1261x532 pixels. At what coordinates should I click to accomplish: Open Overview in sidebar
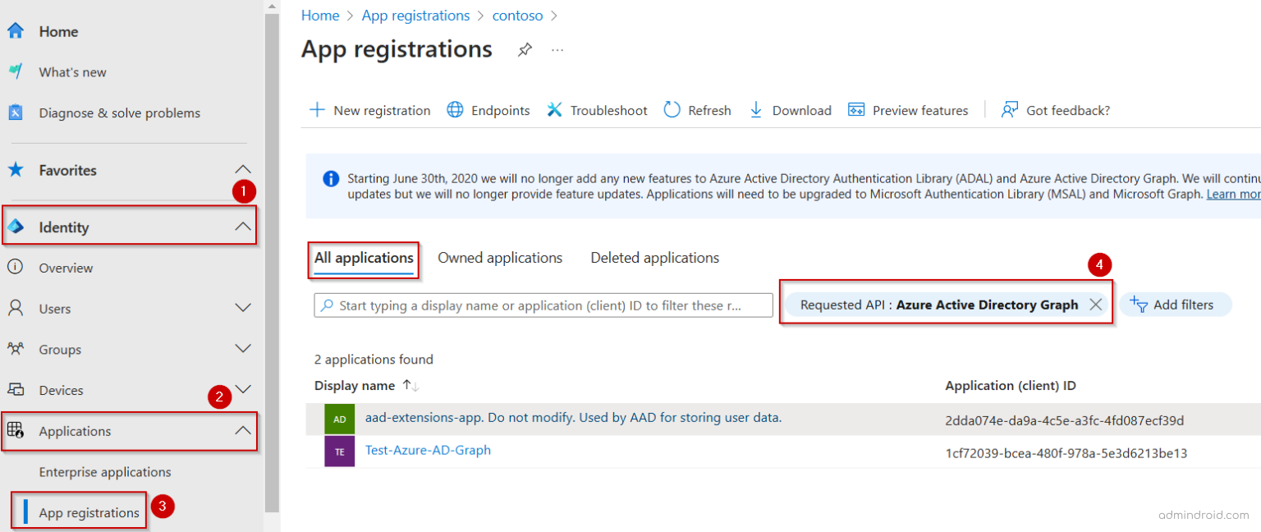coord(66,268)
